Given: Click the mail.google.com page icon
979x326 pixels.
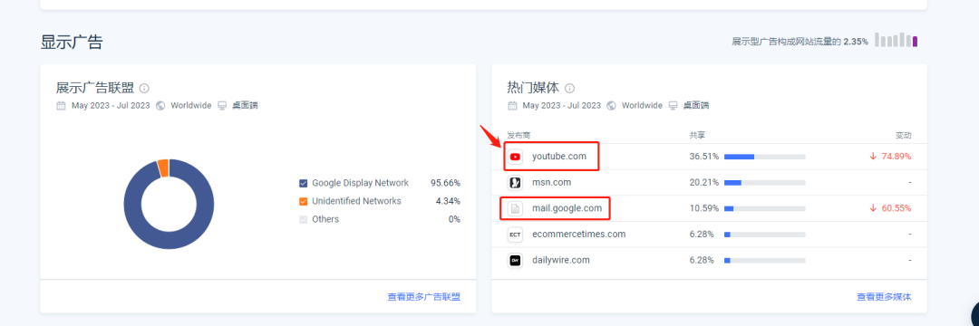Looking at the screenshot, I should click(x=515, y=209).
